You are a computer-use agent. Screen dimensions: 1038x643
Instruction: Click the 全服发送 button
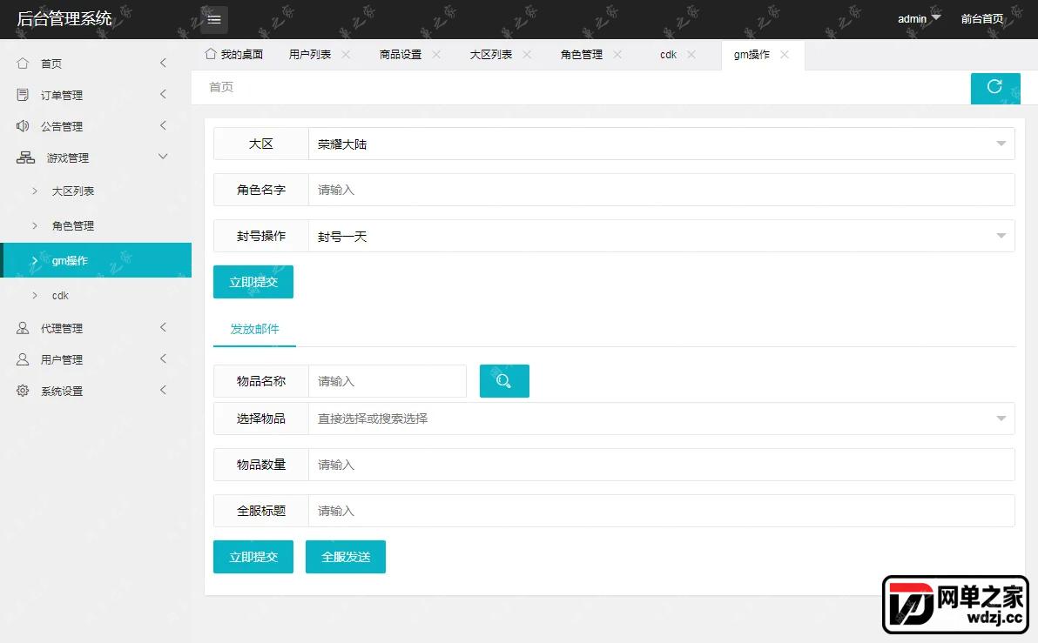click(x=346, y=557)
